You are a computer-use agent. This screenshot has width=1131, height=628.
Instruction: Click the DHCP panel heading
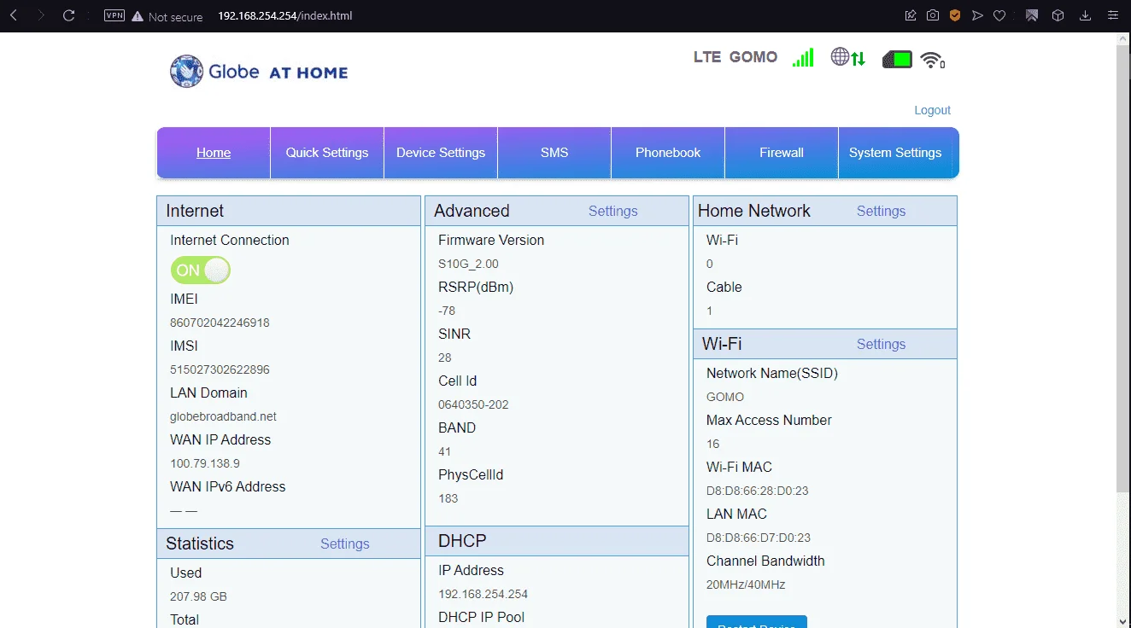coord(462,541)
